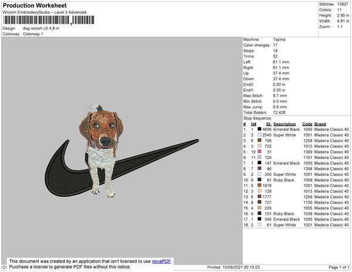Click the Trims value 52
The width and height of the screenshot is (352, 272).
[276, 56]
